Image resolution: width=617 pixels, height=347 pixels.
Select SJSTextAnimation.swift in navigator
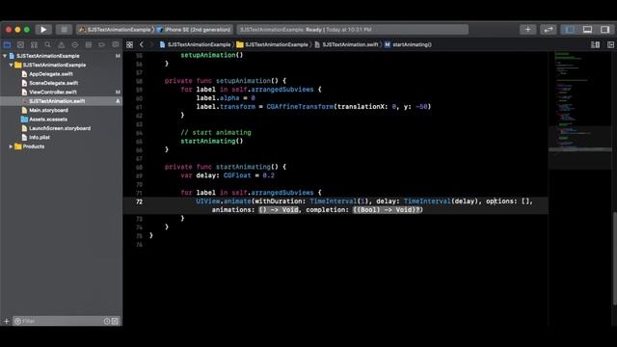tap(61, 101)
